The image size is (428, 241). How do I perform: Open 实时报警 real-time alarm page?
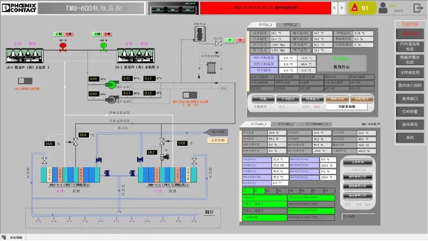point(410,111)
